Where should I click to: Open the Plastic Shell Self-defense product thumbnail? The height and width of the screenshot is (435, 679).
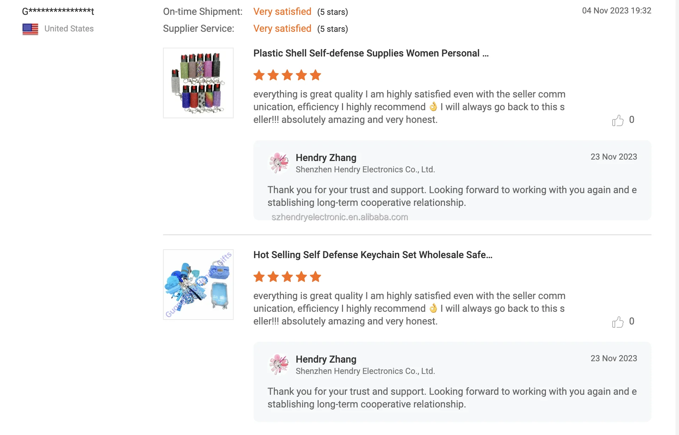click(x=198, y=83)
